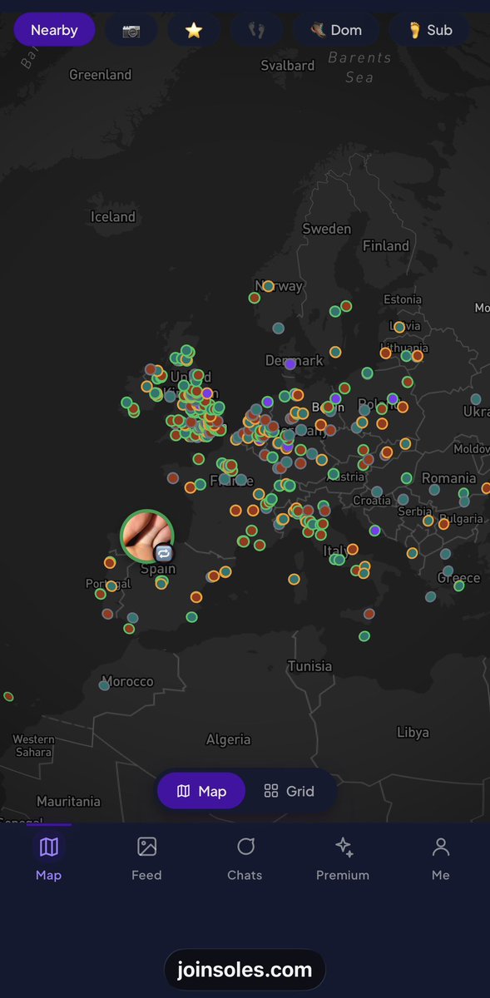
Task: Tap the 'Finland' map label
Action: [x=386, y=246]
